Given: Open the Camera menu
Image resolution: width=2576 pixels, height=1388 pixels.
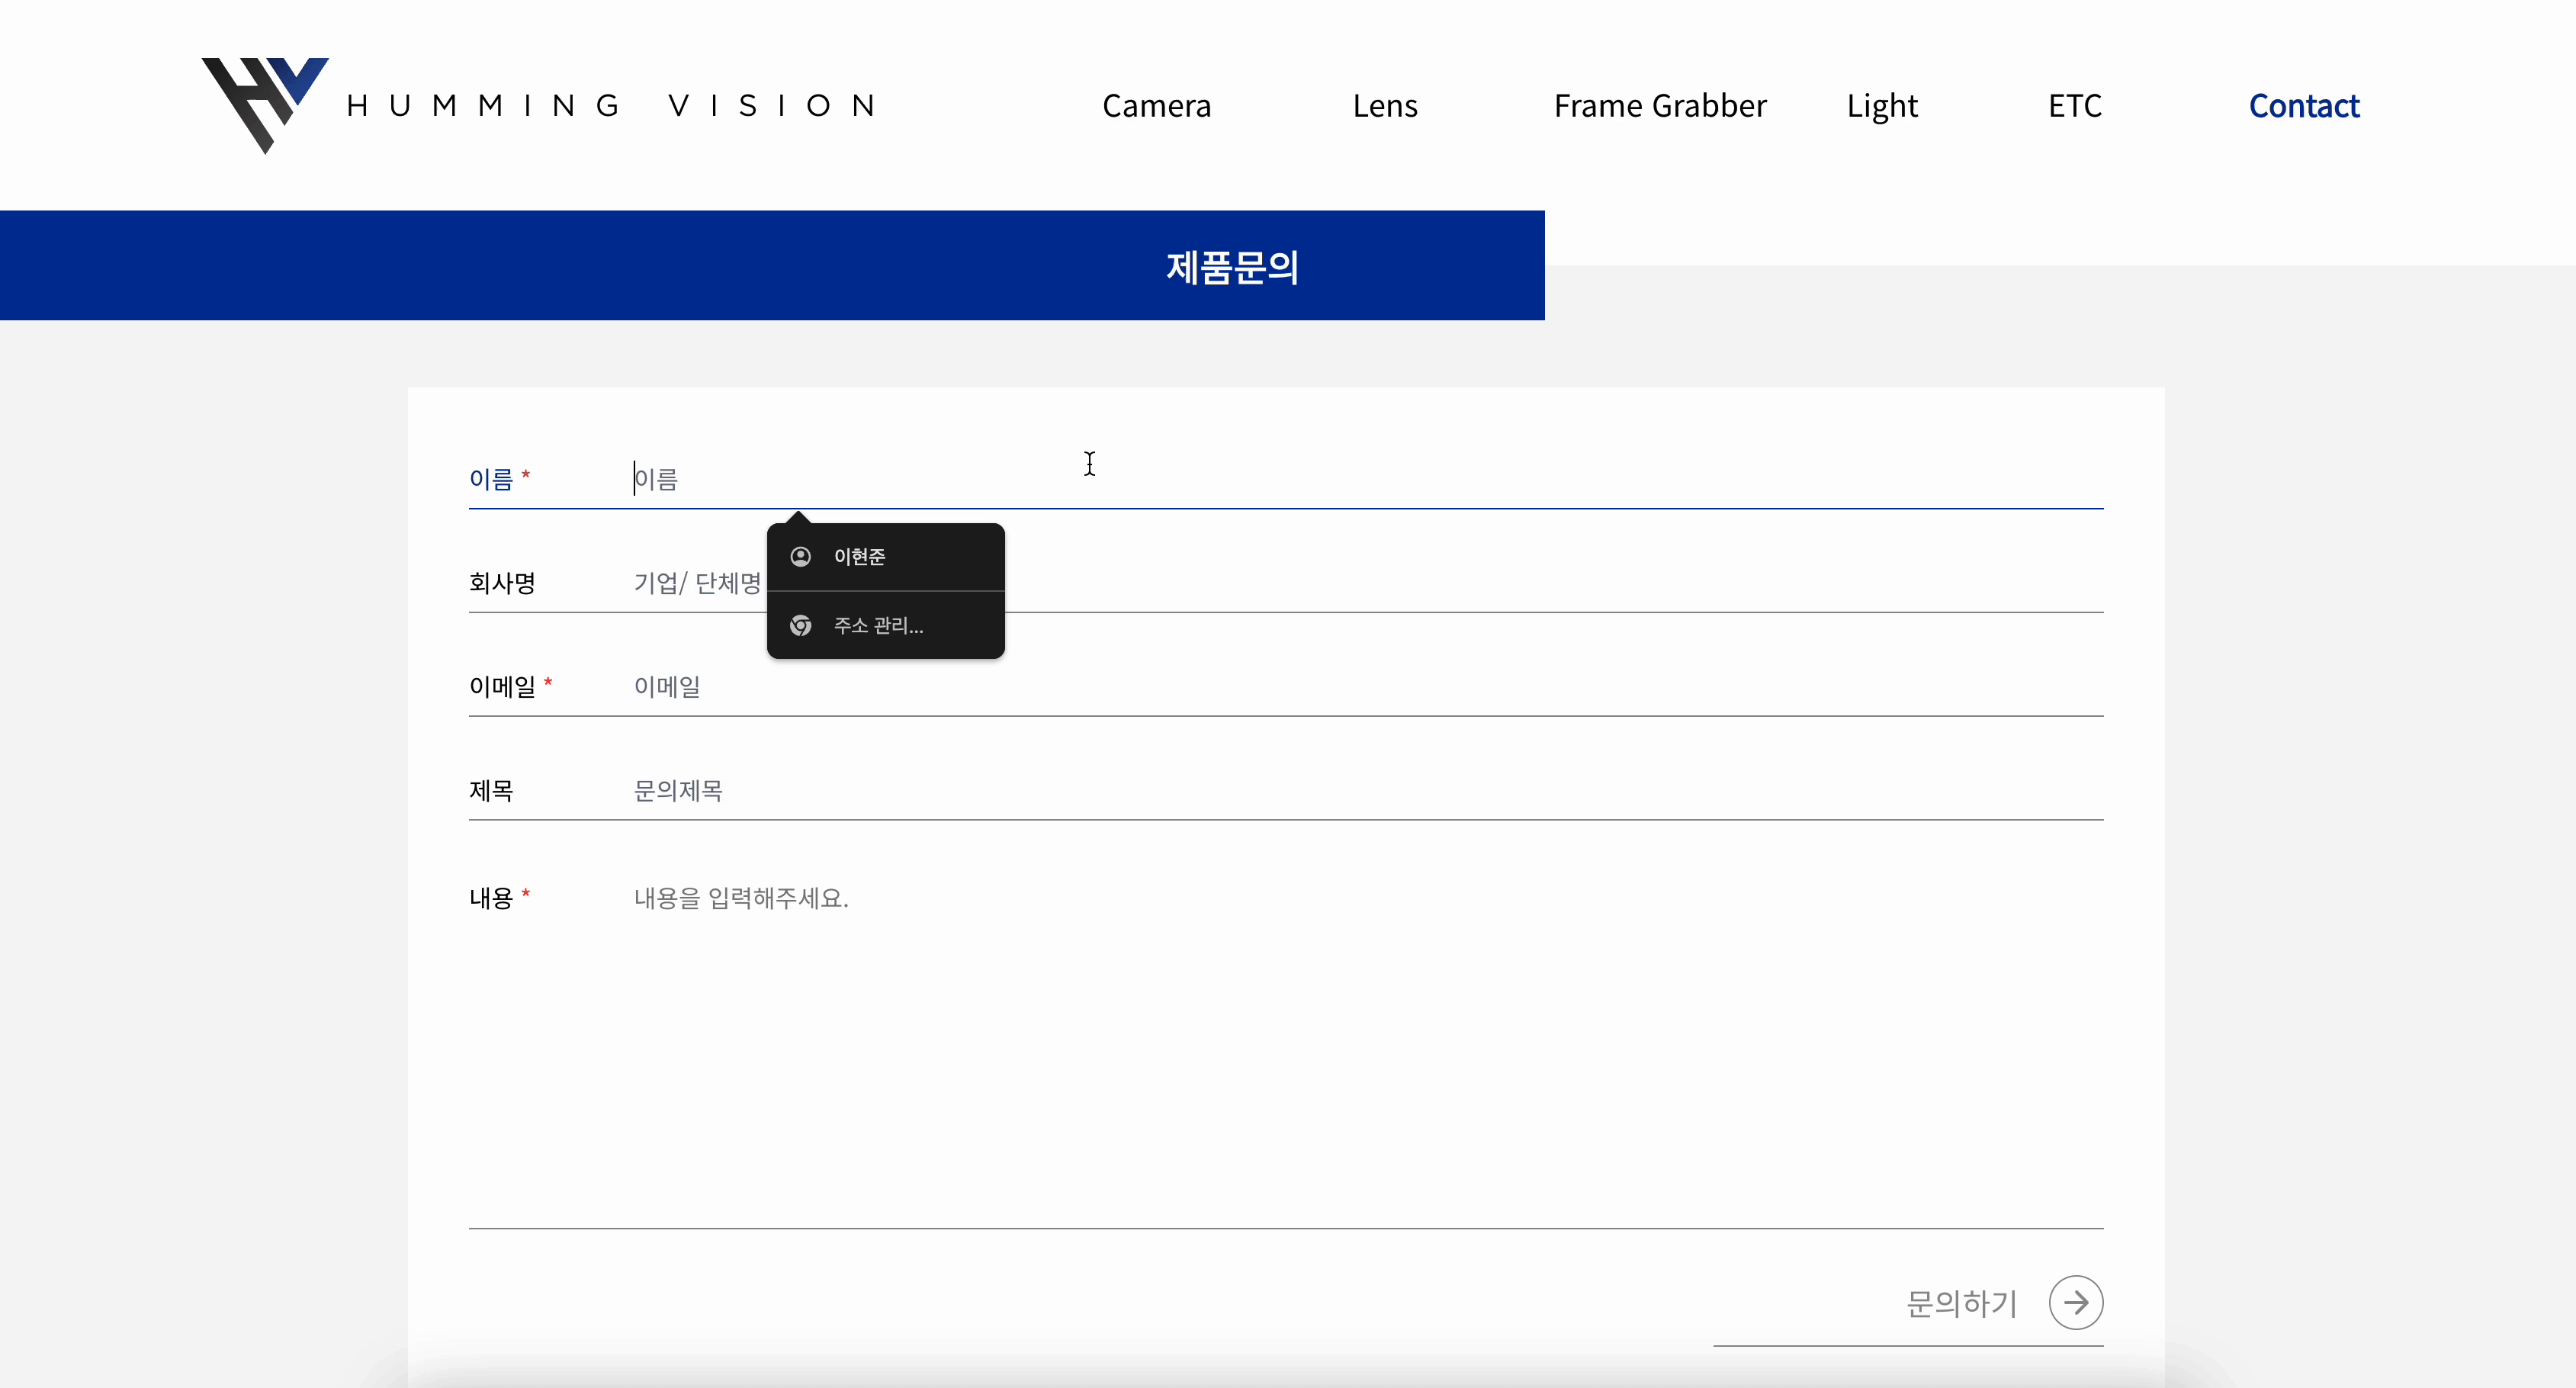Looking at the screenshot, I should pyautogui.click(x=1156, y=105).
